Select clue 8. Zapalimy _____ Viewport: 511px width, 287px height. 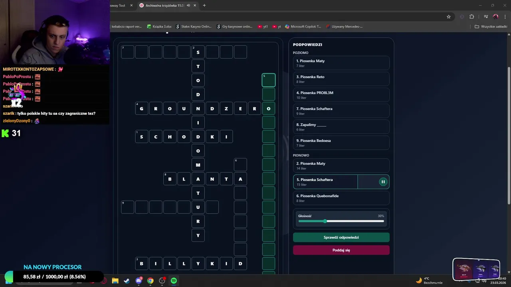(x=341, y=127)
